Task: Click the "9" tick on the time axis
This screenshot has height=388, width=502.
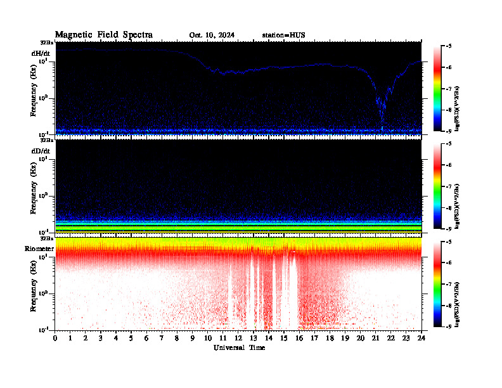Action: 193,339
